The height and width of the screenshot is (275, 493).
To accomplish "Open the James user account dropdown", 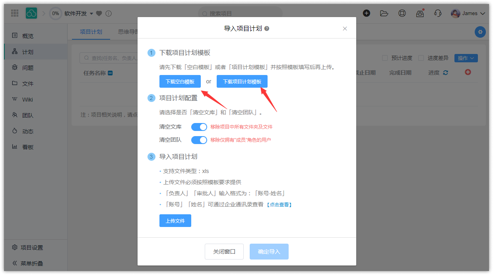I will pos(468,13).
